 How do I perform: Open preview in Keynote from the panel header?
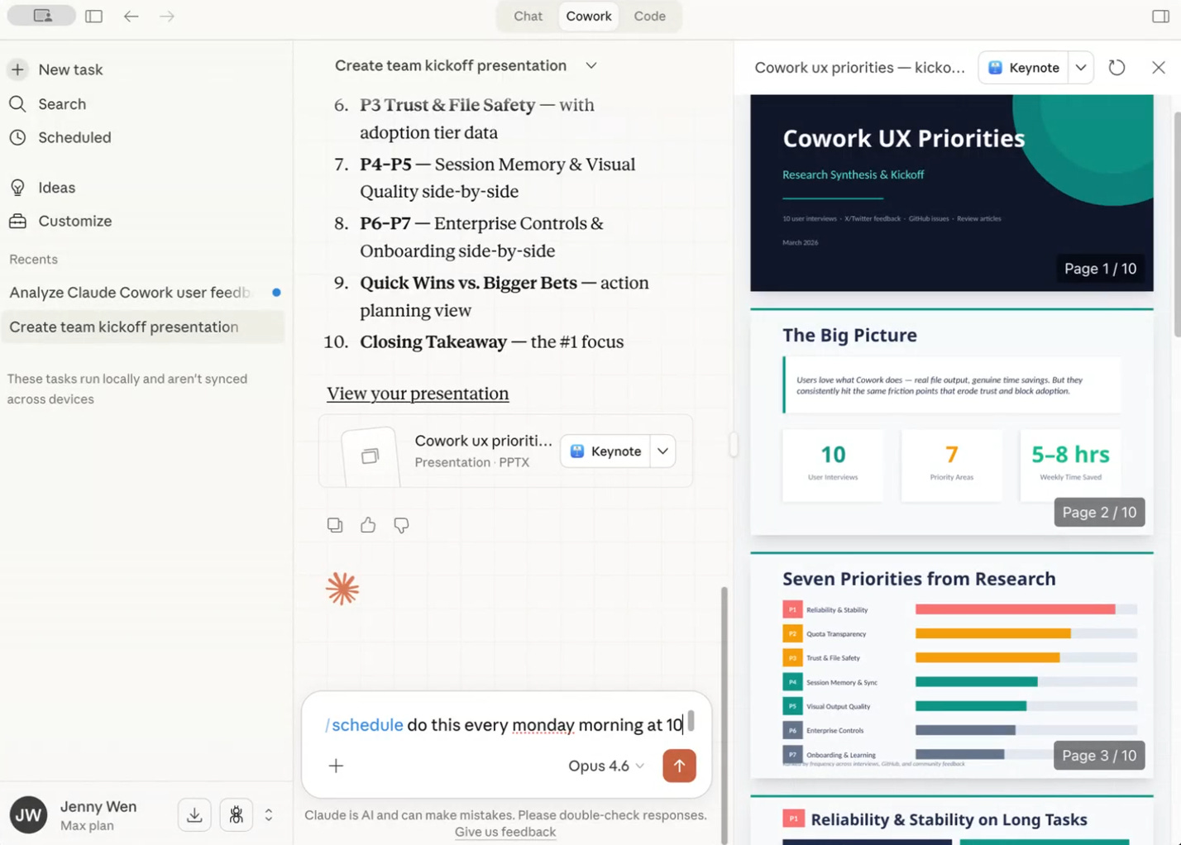tap(1024, 68)
